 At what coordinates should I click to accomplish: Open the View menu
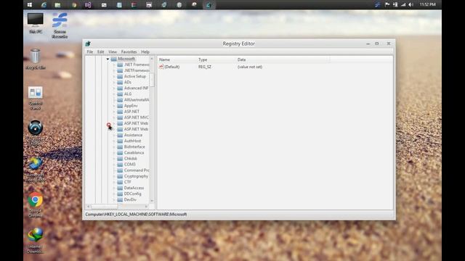(113, 51)
